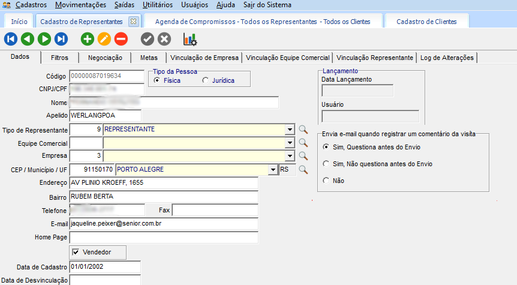Search Tipo de Representante with magnifier icon
The width and height of the screenshot is (517, 285).
tap(303, 129)
